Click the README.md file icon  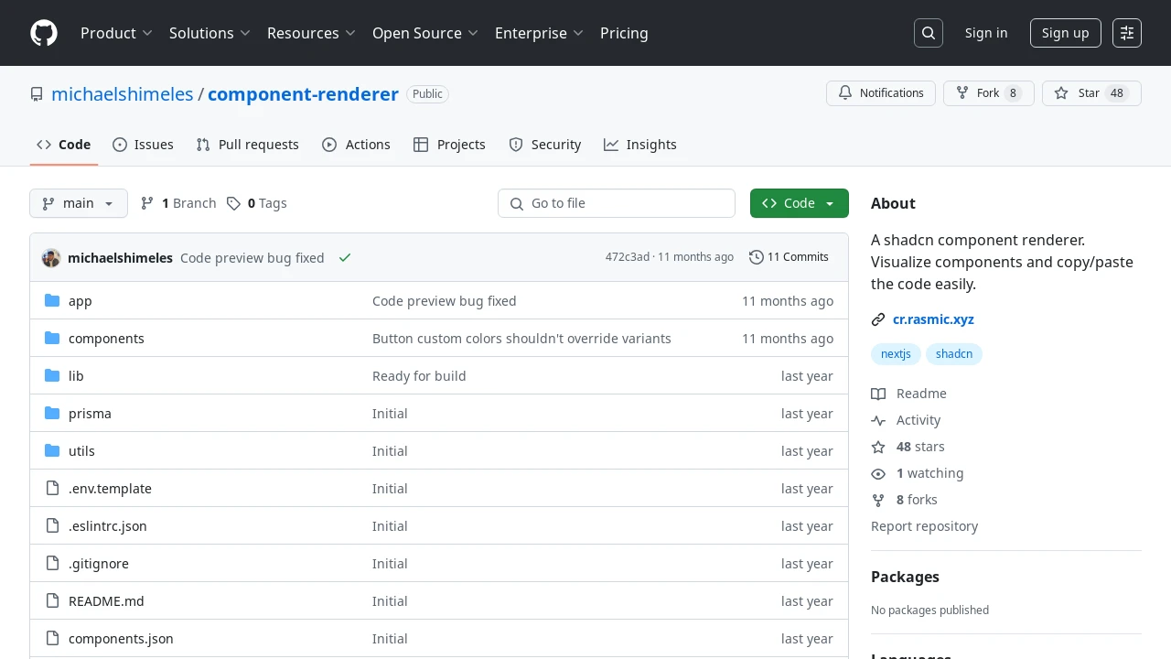pyautogui.click(x=52, y=601)
